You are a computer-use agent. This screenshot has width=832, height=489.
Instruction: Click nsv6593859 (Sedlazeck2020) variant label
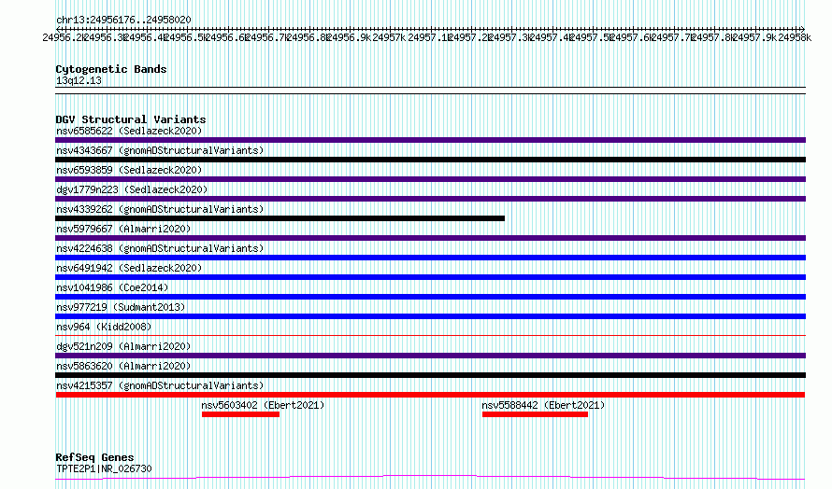click(x=129, y=170)
